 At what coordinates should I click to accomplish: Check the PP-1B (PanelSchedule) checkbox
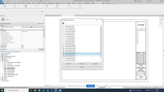coord(64,55)
